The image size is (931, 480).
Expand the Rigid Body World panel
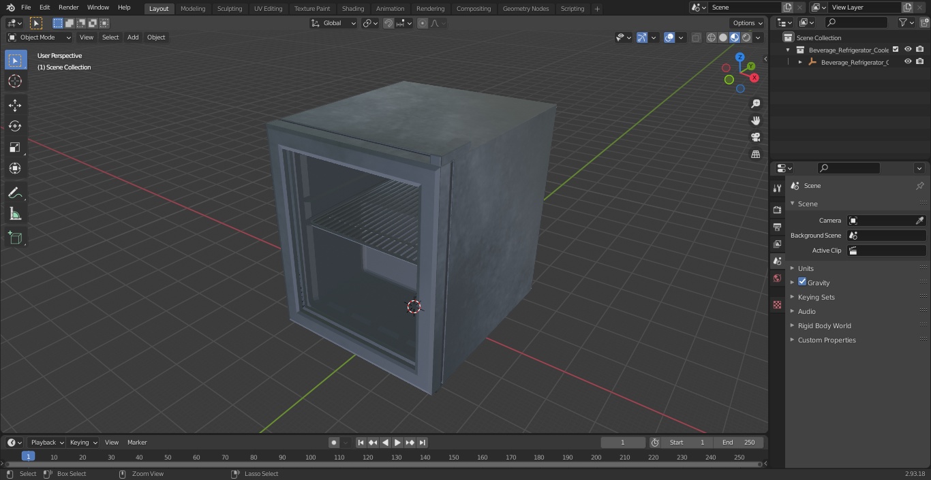tap(824, 325)
